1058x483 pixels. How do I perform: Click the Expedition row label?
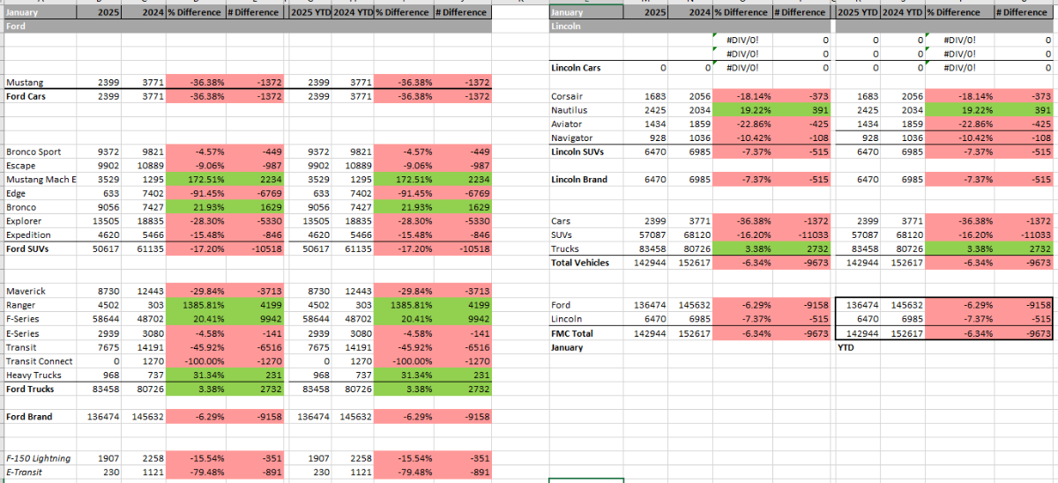point(27,235)
